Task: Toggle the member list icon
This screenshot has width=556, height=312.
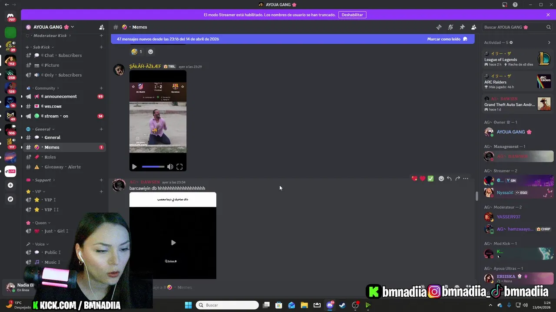Action: 473,27
